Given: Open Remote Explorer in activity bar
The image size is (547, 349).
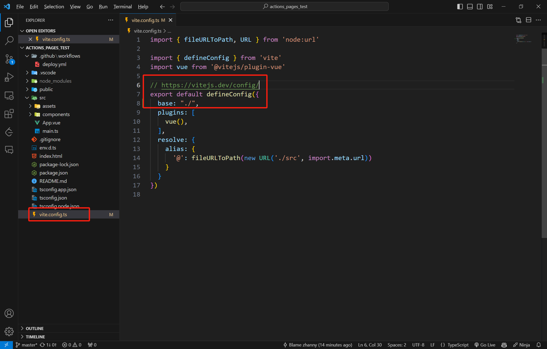Looking at the screenshot, I should point(9,96).
